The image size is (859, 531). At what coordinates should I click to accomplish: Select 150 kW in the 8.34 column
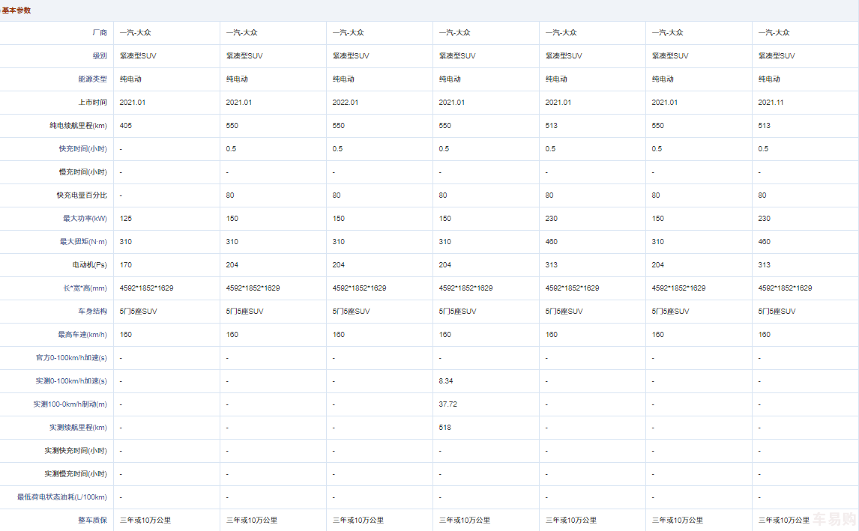pyautogui.click(x=444, y=219)
